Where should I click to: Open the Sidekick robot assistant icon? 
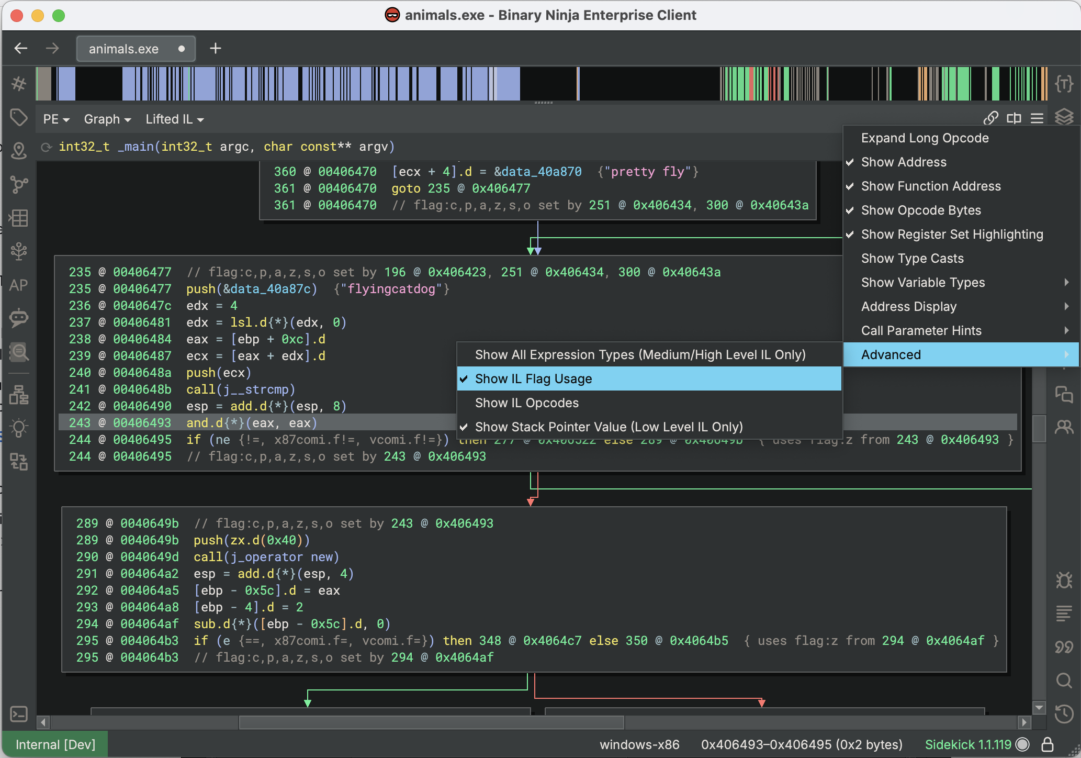pos(19,318)
